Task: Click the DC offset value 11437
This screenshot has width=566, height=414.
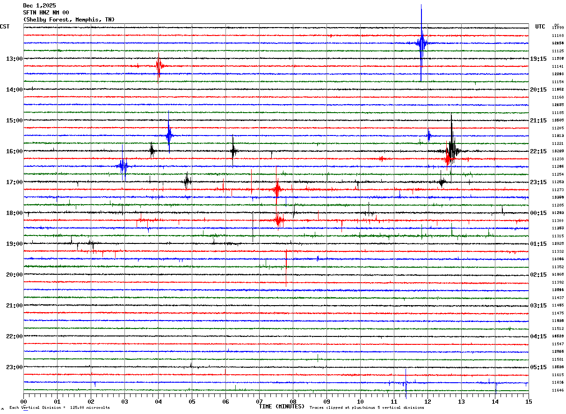Action: 558,298
